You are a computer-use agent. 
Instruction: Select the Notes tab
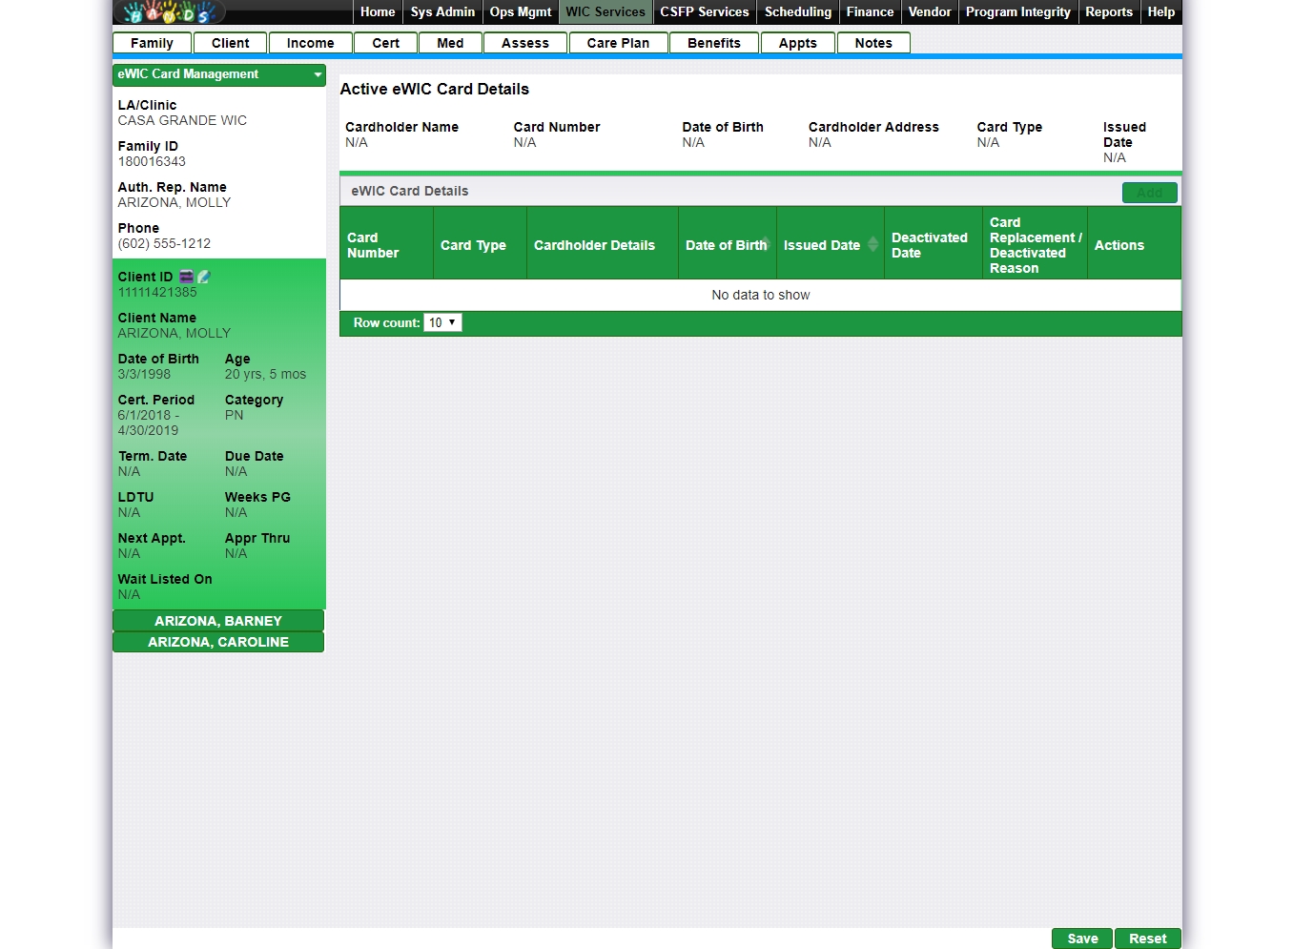pos(873,43)
